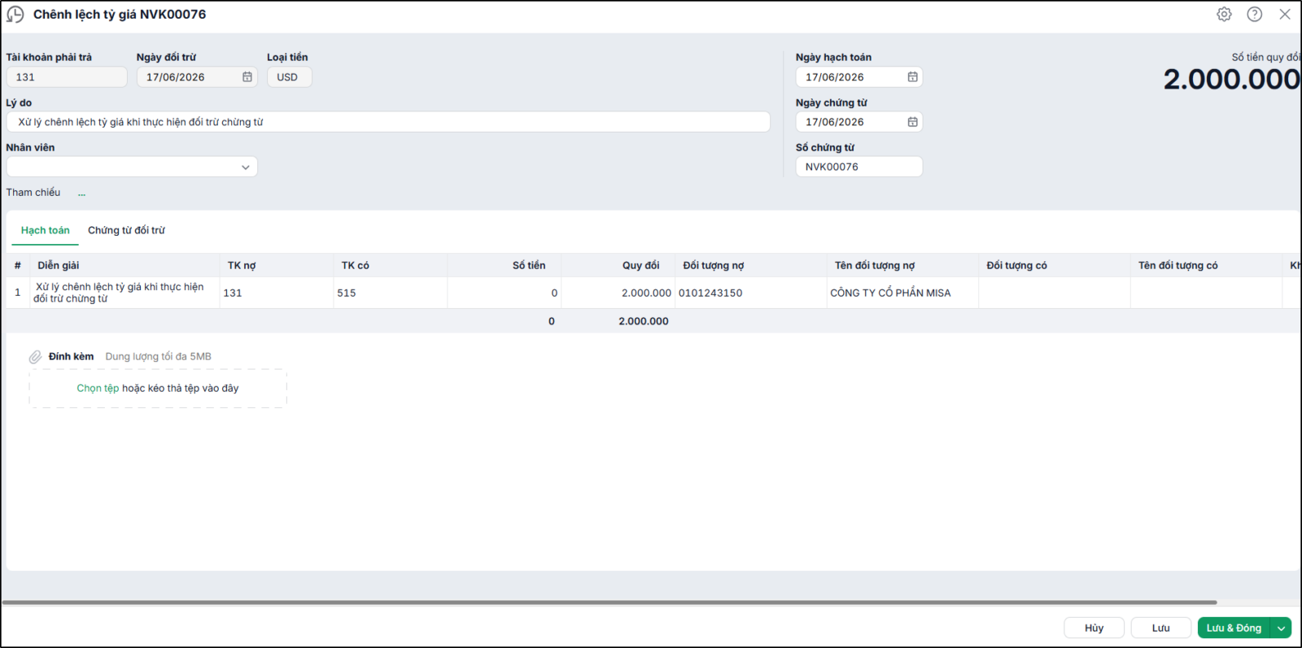Click the empty Đối tượng có cell in row 1
Screen dimensions: 1302x648
[x=1055, y=293]
